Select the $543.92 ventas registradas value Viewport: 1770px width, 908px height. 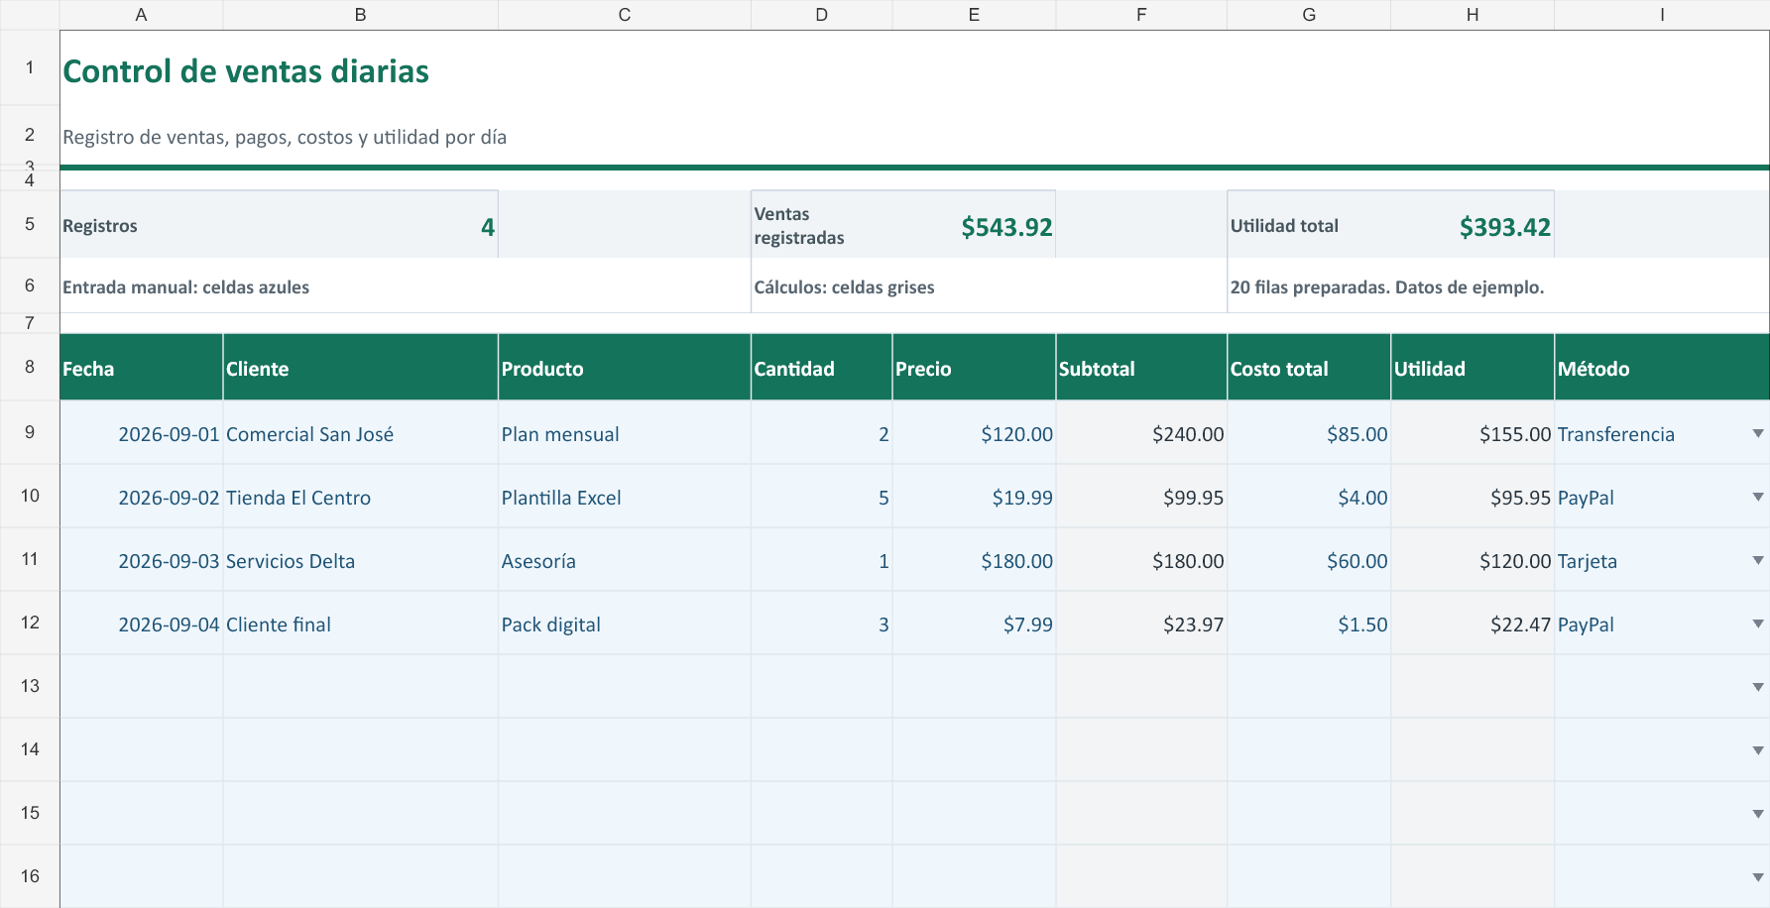pos(1006,227)
